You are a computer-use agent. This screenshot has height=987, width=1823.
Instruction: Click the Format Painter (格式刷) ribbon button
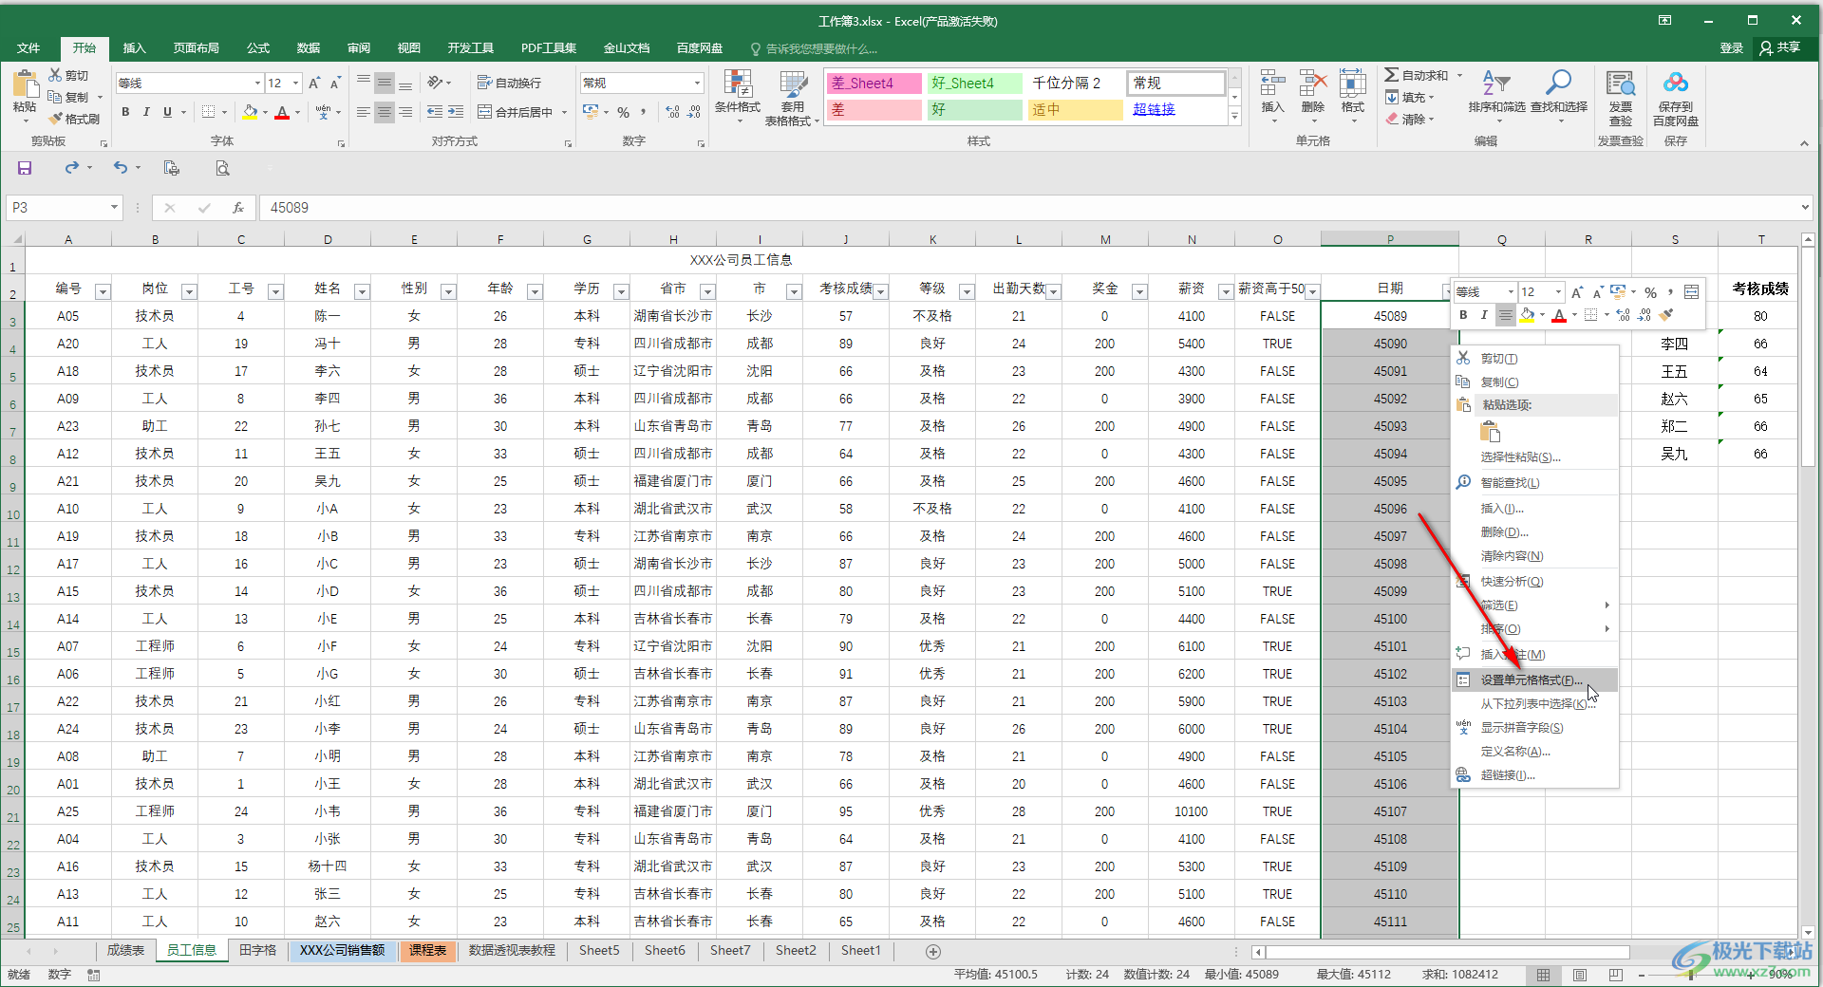pos(74,119)
